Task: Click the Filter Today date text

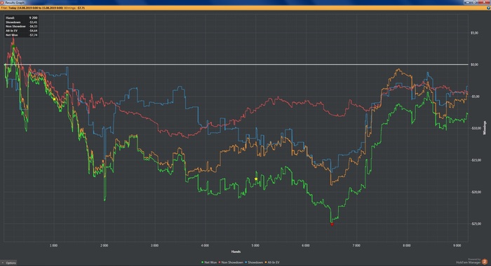Action: click(x=32, y=8)
